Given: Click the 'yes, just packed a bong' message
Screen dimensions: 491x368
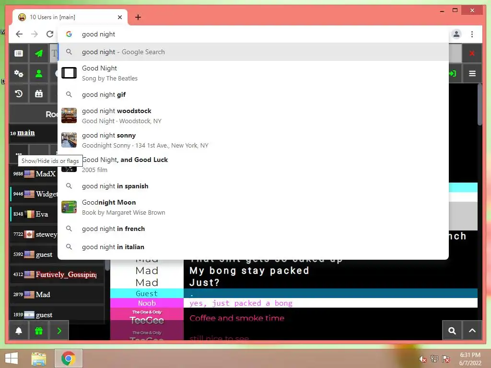Looking at the screenshot, I should [x=241, y=303].
